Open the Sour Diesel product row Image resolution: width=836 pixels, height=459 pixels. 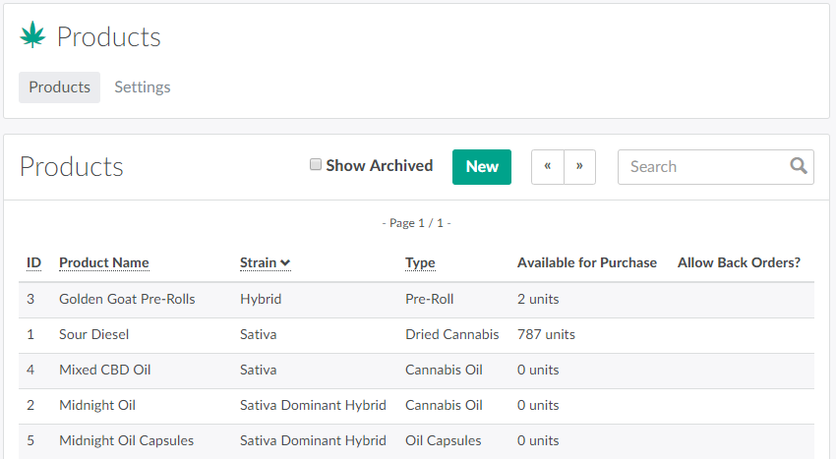click(x=94, y=334)
